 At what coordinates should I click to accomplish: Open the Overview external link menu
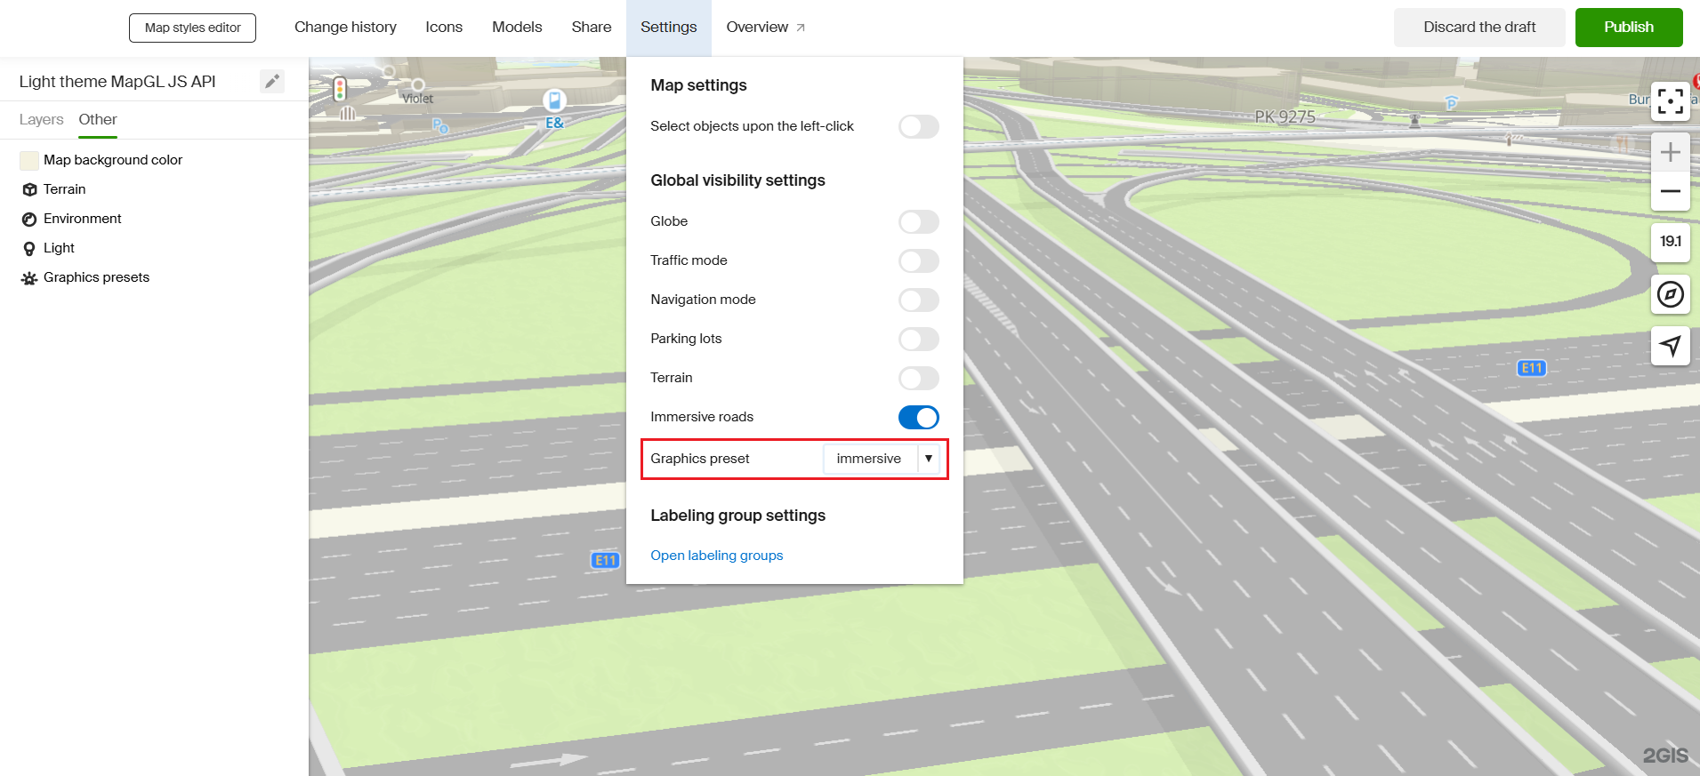[x=765, y=28]
